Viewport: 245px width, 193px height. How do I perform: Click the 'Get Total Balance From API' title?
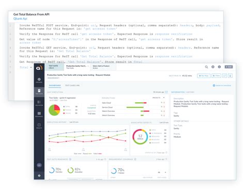[32, 14]
